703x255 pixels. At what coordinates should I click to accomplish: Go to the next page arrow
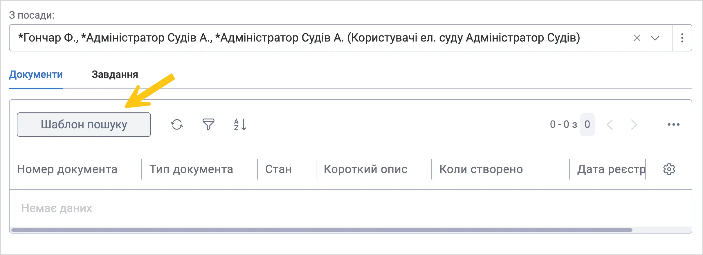(x=634, y=125)
